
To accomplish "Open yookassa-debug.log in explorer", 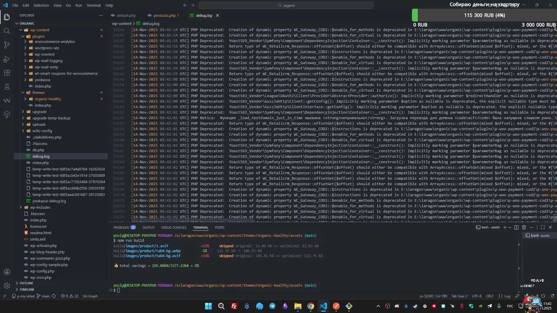I will [x=49, y=201].
